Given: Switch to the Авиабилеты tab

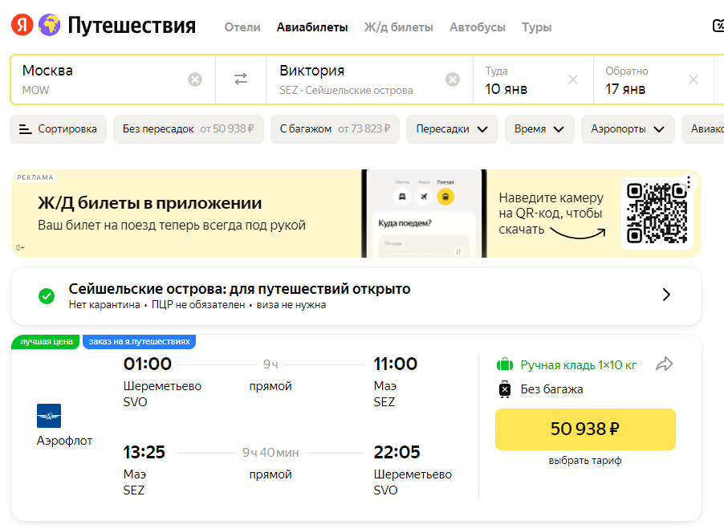Looking at the screenshot, I should pyautogui.click(x=312, y=27).
